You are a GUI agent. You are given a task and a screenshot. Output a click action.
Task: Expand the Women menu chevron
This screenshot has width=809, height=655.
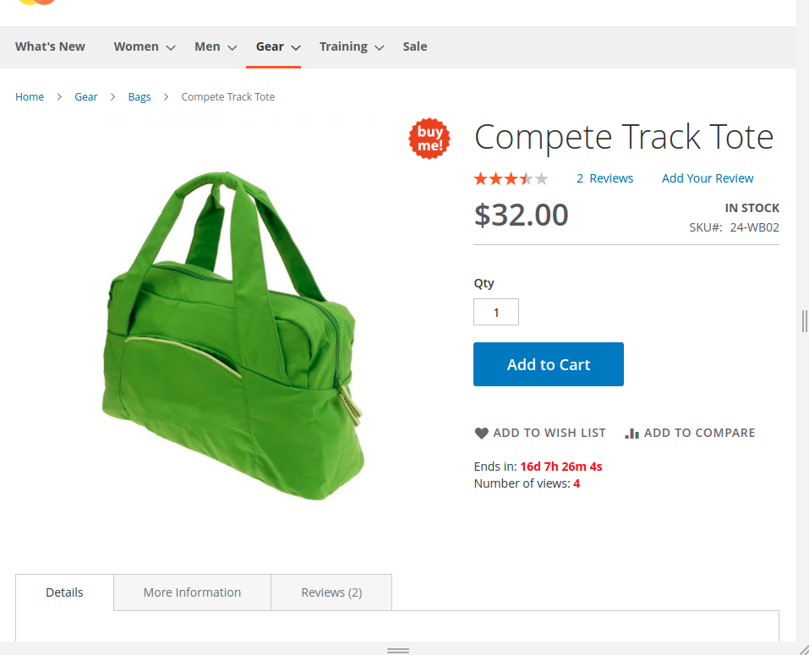(x=171, y=47)
